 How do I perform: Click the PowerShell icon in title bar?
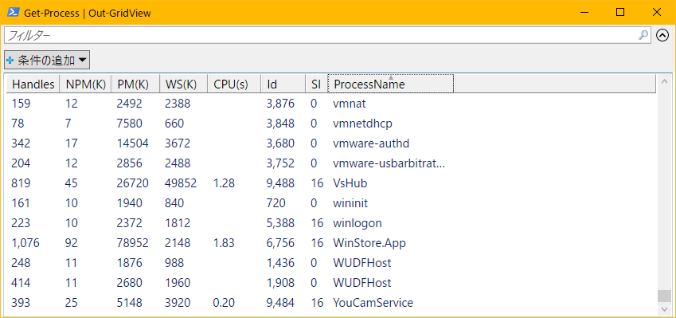pos(14,13)
